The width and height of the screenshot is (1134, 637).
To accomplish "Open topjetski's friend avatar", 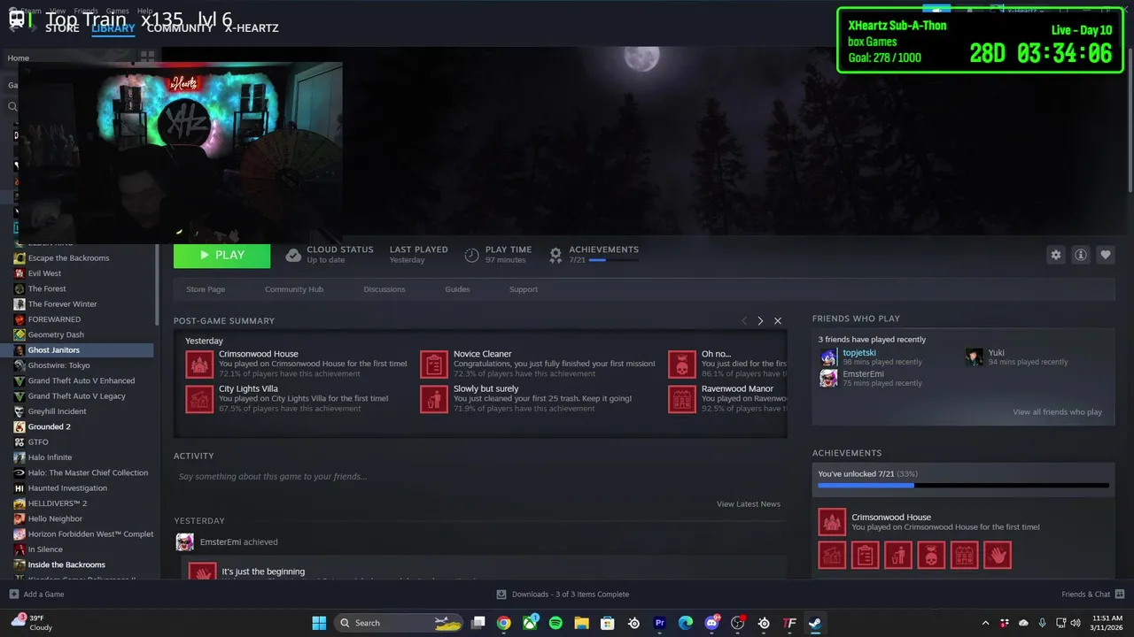I will [x=828, y=357].
